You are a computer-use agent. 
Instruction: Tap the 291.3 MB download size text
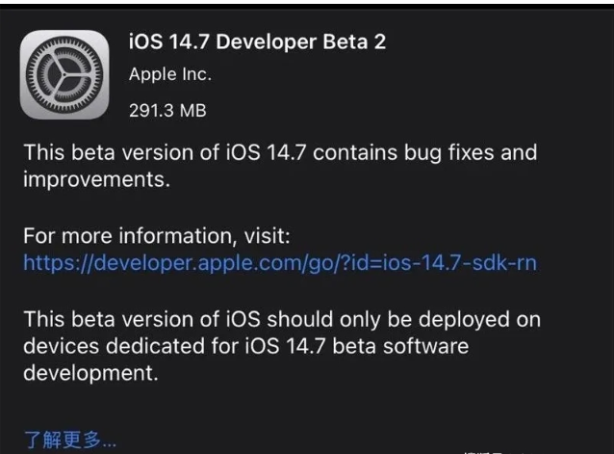click(x=167, y=110)
